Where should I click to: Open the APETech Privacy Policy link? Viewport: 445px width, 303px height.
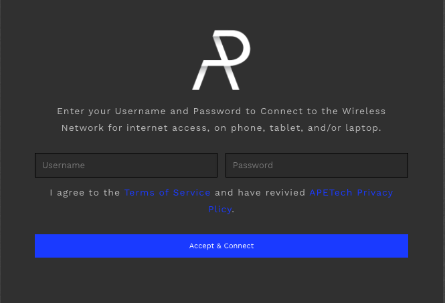[x=351, y=192]
